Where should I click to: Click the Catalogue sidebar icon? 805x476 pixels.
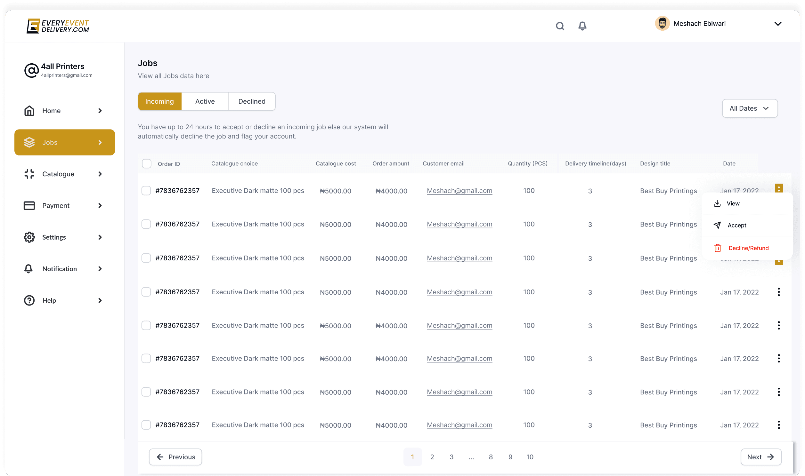29,174
